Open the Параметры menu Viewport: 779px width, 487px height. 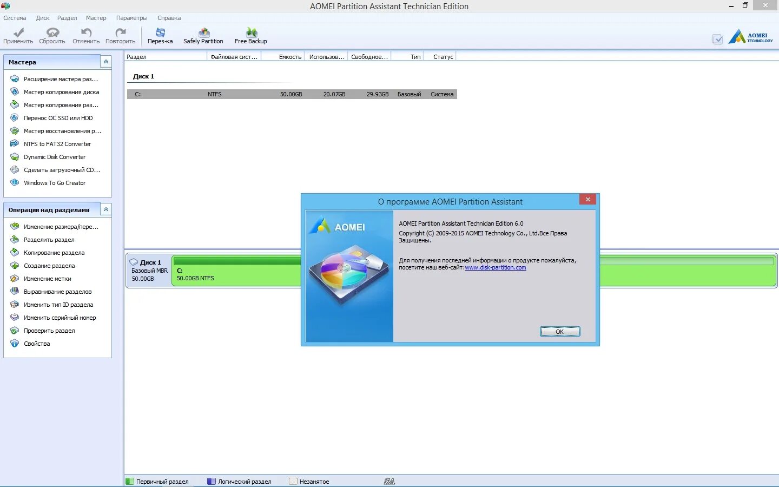(131, 18)
